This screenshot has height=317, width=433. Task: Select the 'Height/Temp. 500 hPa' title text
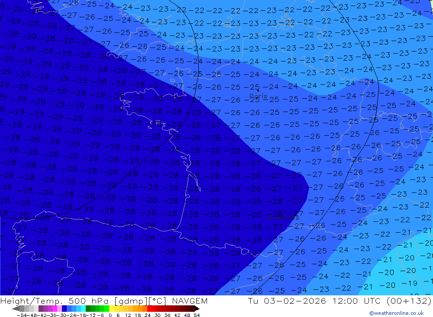[x=55, y=301]
